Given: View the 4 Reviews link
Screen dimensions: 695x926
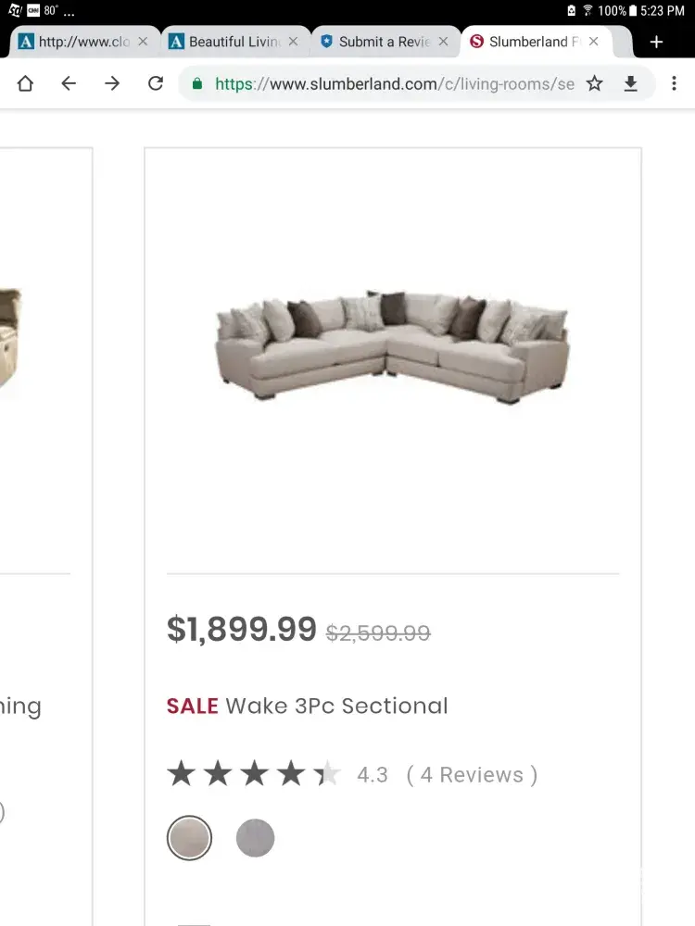Looking at the screenshot, I should pyautogui.click(x=472, y=775).
